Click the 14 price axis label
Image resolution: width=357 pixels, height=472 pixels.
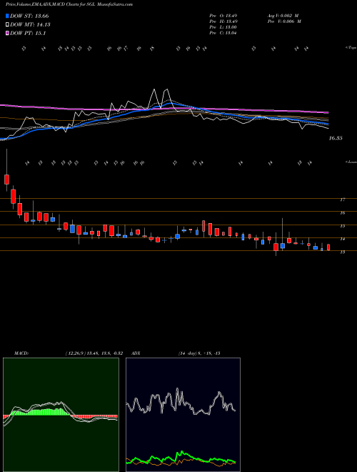[342, 239]
